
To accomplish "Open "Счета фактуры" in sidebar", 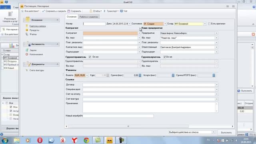I will click(x=37, y=70).
